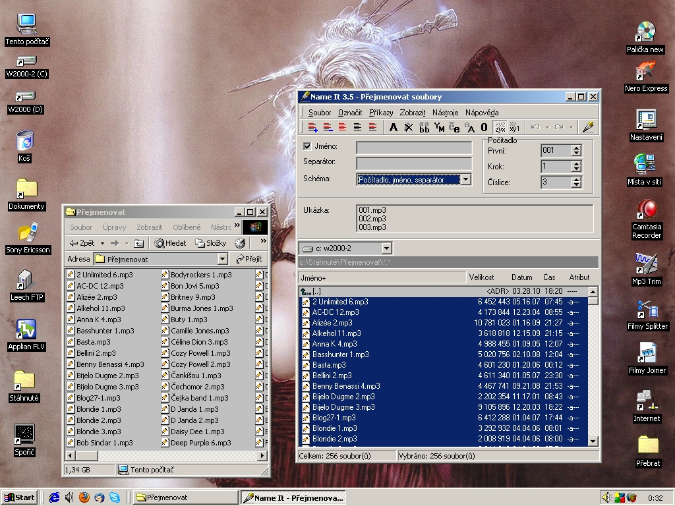
Task: Click the Hledat button in Explorer toolbar
Action: pos(171,243)
